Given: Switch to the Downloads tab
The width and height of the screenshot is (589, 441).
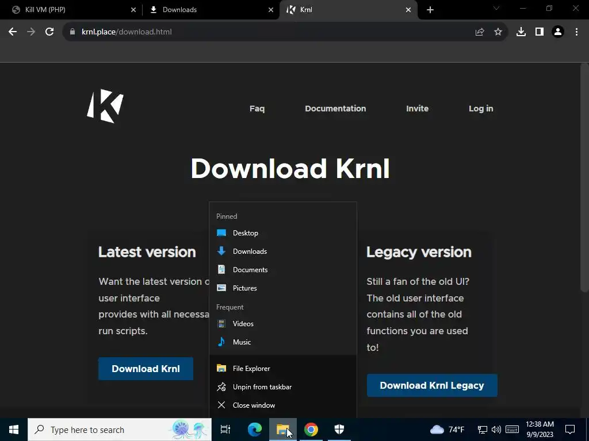Looking at the screenshot, I should (x=211, y=10).
